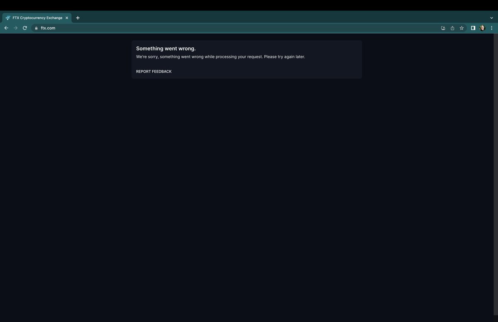Click the forward navigation arrow

pyautogui.click(x=15, y=28)
